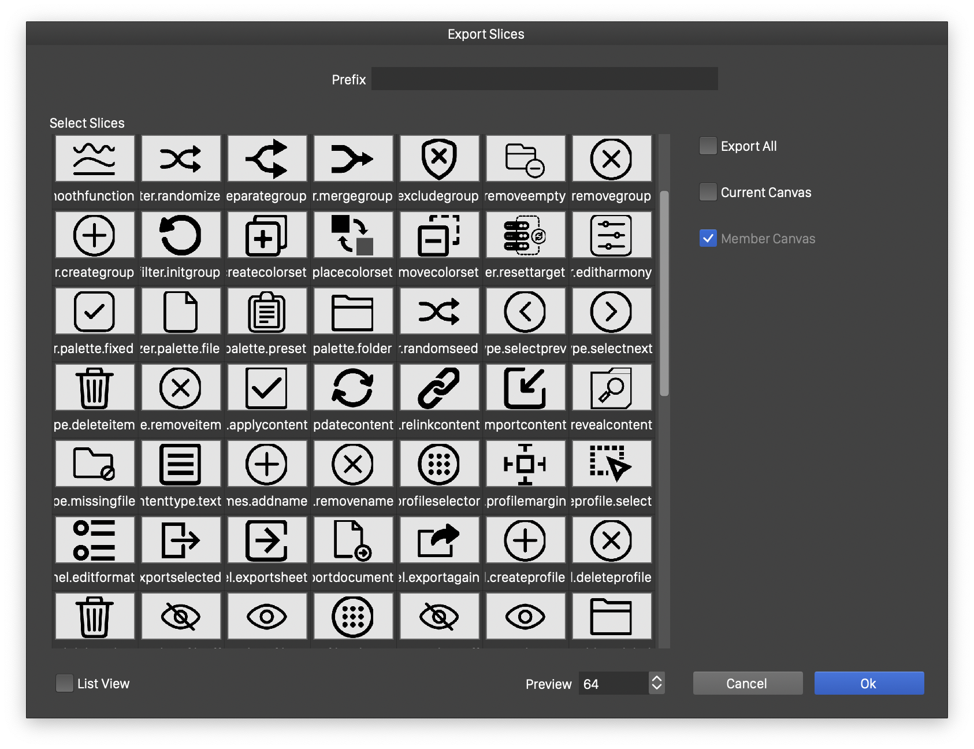Screen dimensions: 974x749
Task: Check the Current Canvas option
Action: tap(708, 192)
